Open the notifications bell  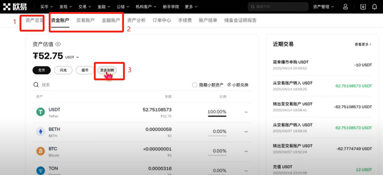coord(374,7)
